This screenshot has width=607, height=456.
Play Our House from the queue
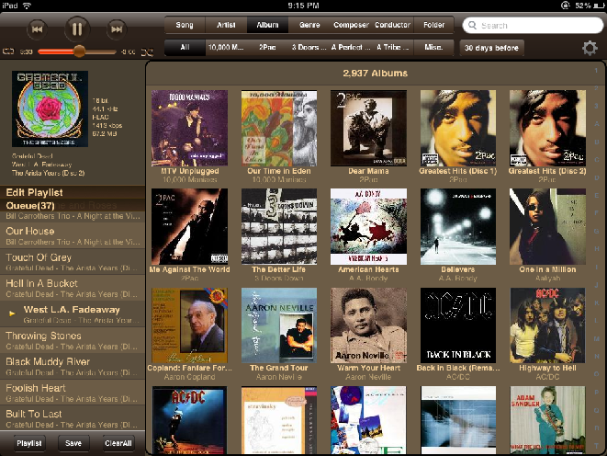[x=73, y=236]
